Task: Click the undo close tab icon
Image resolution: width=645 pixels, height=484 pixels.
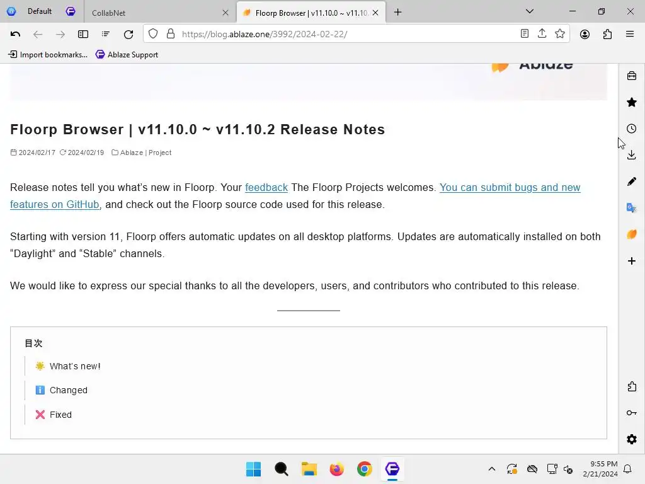Action: pos(15,34)
